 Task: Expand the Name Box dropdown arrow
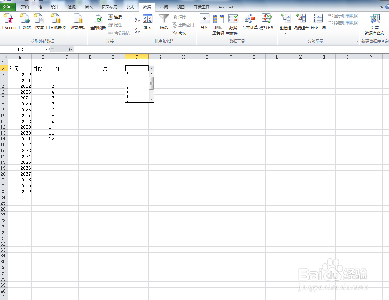46,49
